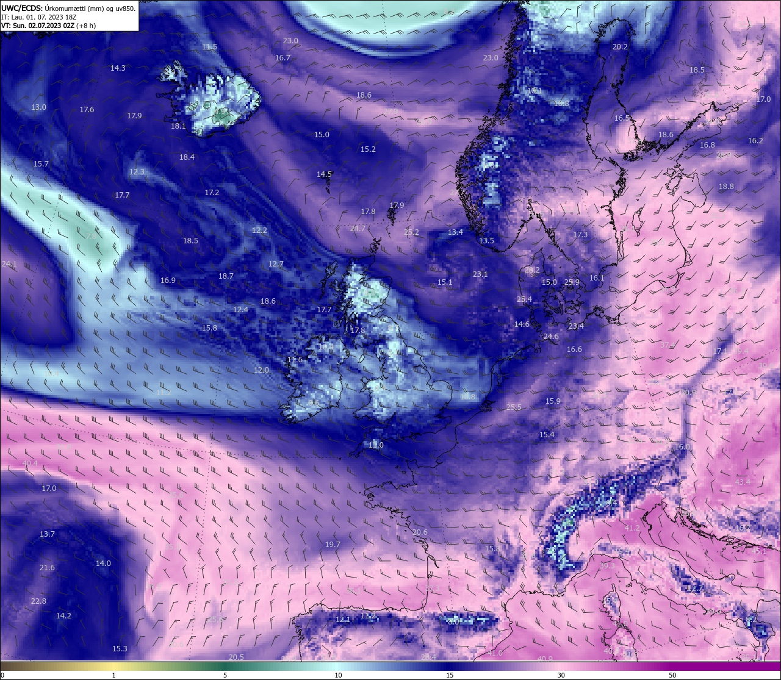Click the 13.7 value on the map
This screenshot has height=680, width=781.
[x=47, y=534]
